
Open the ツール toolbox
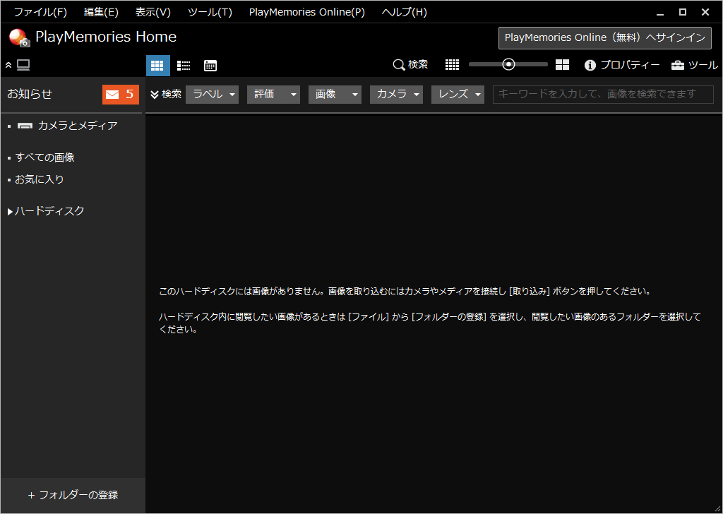[695, 65]
